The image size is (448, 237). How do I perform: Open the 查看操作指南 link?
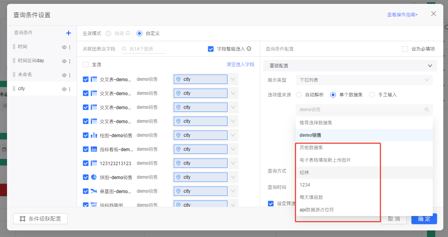point(402,15)
